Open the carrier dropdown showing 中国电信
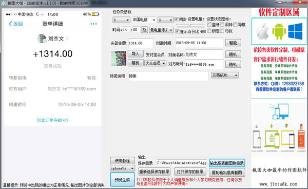This screenshot has width=308, height=189. tap(144, 20)
